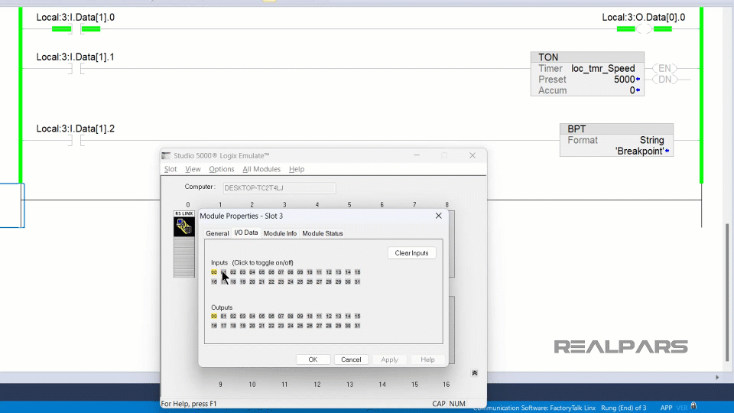Click the Studio 5000 Logix Emulate title icon
The width and height of the screenshot is (734, 413).
click(x=166, y=155)
